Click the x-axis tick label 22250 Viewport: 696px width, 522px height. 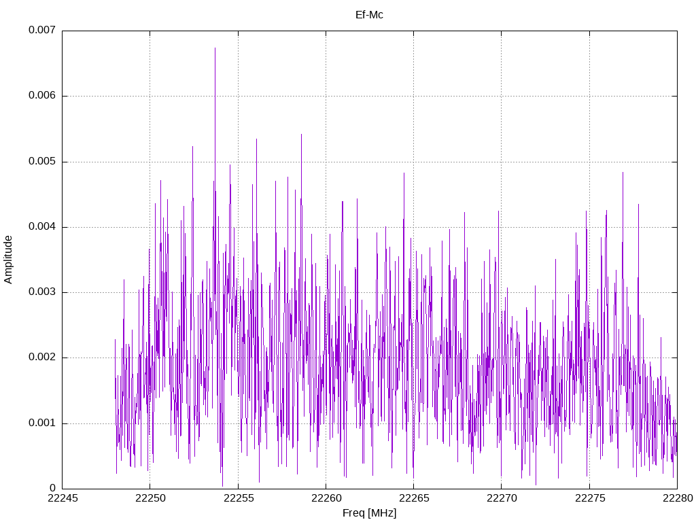pos(150,498)
